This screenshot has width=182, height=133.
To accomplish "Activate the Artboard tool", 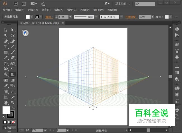I will (6, 97).
